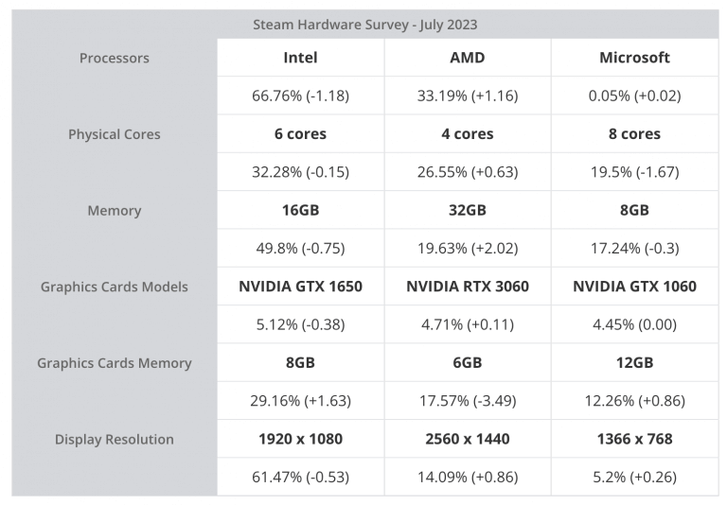Click the Intel processor header cell
The height and width of the screenshot is (505, 727).
click(300, 58)
